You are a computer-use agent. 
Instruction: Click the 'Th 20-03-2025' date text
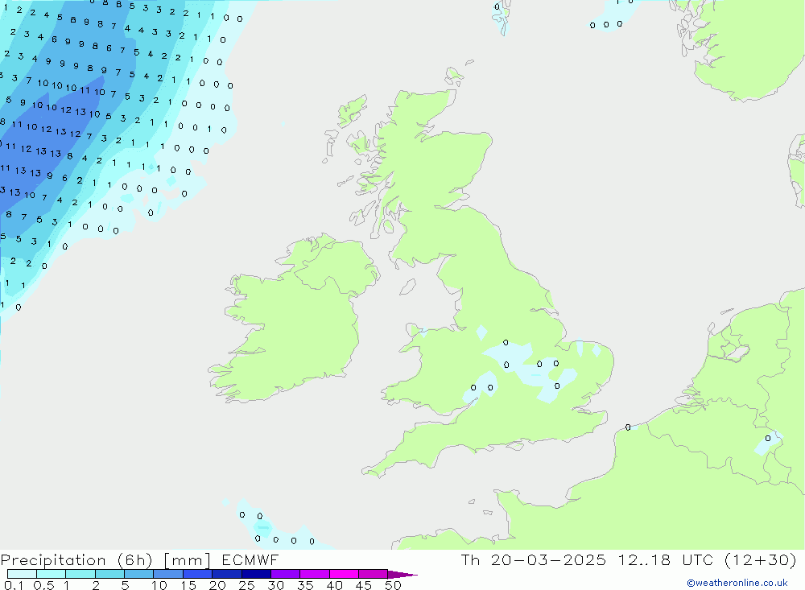click(x=534, y=559)
